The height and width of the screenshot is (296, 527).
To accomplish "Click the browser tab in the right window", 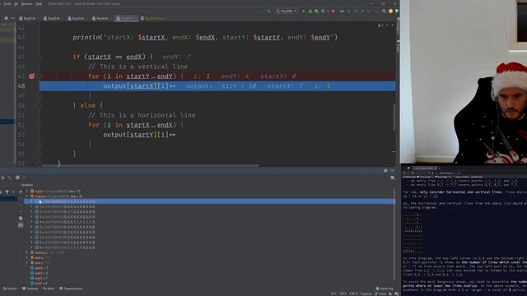I will [x=425, y=168].
